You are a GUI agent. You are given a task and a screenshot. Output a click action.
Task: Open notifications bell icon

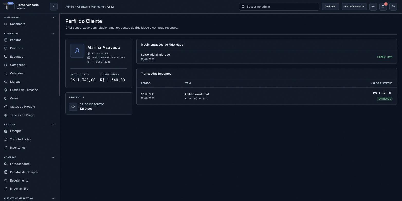tap(383, 7)
